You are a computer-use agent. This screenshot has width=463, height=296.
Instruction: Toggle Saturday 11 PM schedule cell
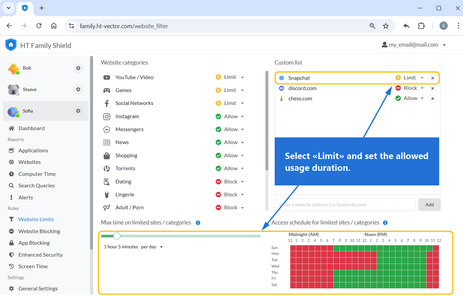tap(436, 285)
